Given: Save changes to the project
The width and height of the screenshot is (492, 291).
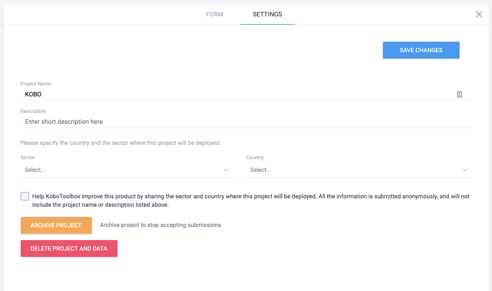Looking at the screenshot, I should (x=421, y=50).
